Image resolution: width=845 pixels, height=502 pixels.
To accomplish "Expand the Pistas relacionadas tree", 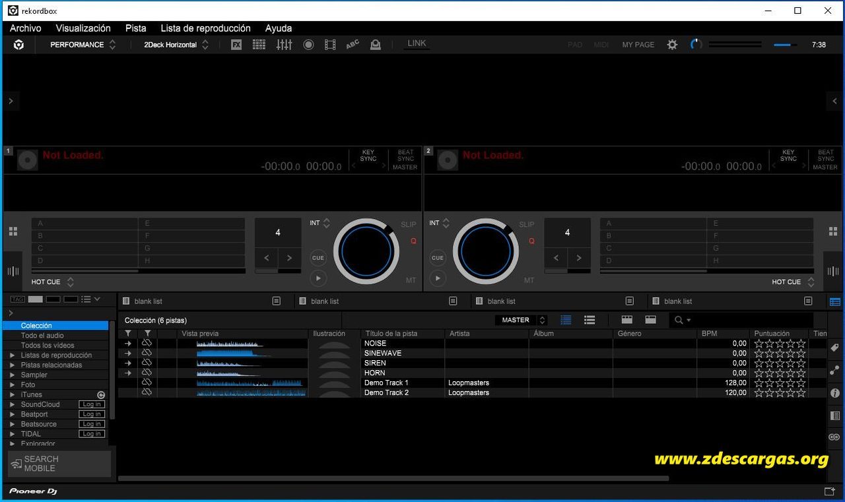I will (x=12, y=365).
